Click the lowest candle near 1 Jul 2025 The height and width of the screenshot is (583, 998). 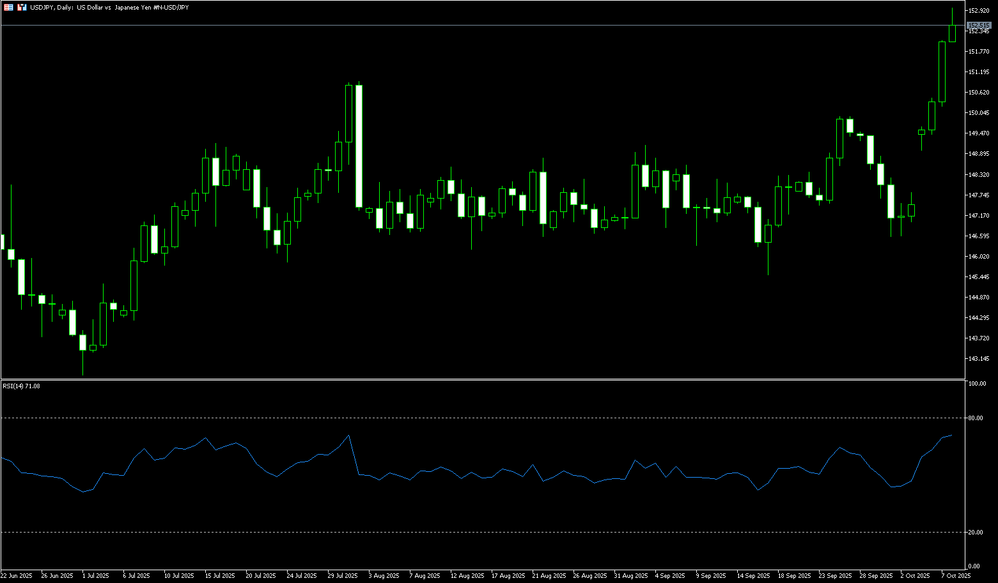pyautogui.click(x=82, y=343)
